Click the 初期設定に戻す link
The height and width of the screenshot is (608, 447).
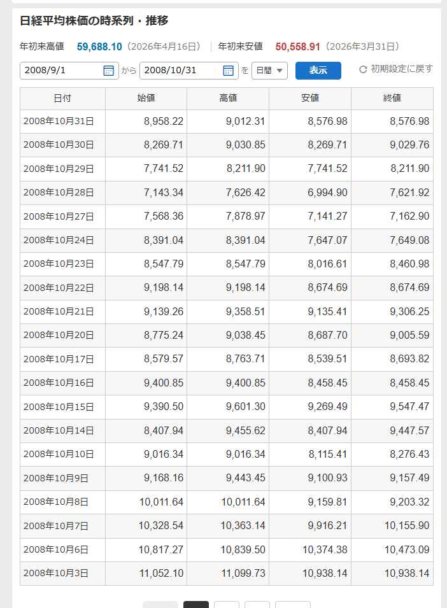(402, 69)
